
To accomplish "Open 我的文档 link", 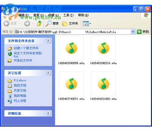I will pos(20,85).
